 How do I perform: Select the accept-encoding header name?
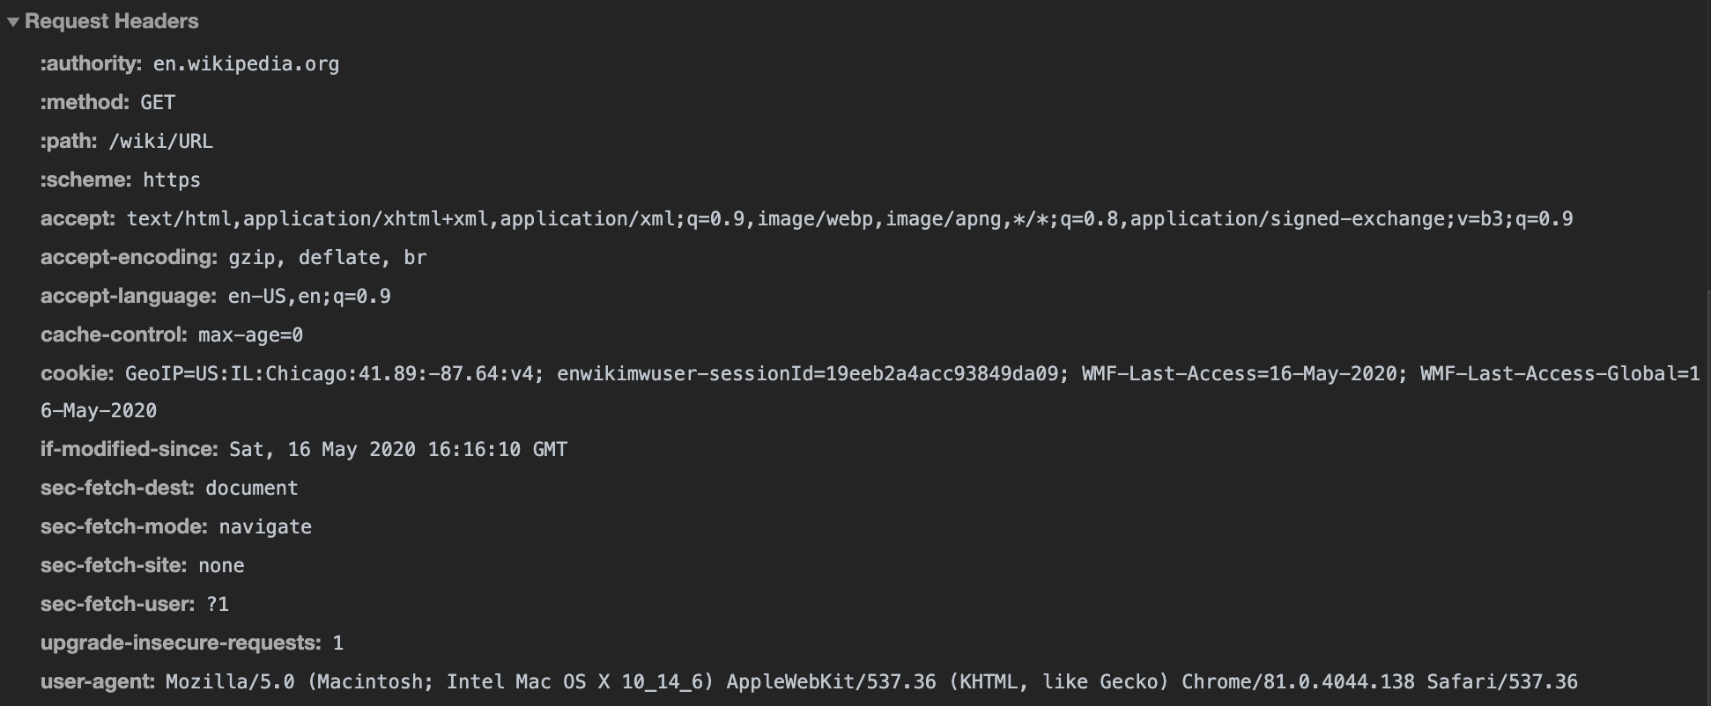129,257
